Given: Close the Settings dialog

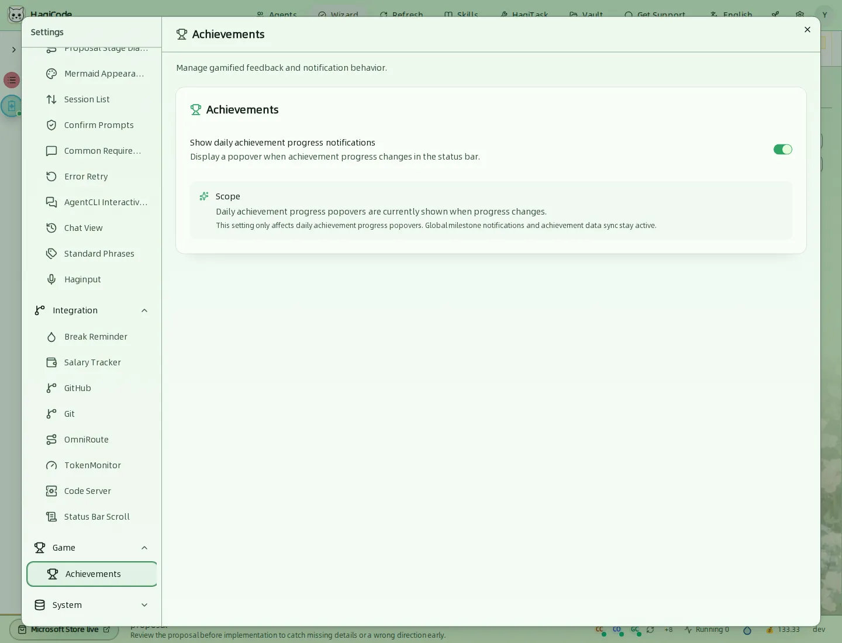Looking at the screenshot, I should pos(808,30).
